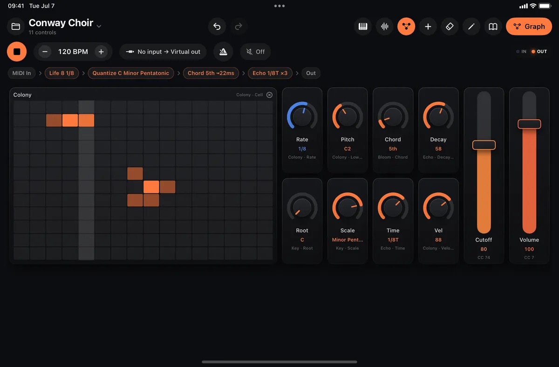Open the multitasking three-dot menu
The image size is (559, 367).
(x=279, y=6)
